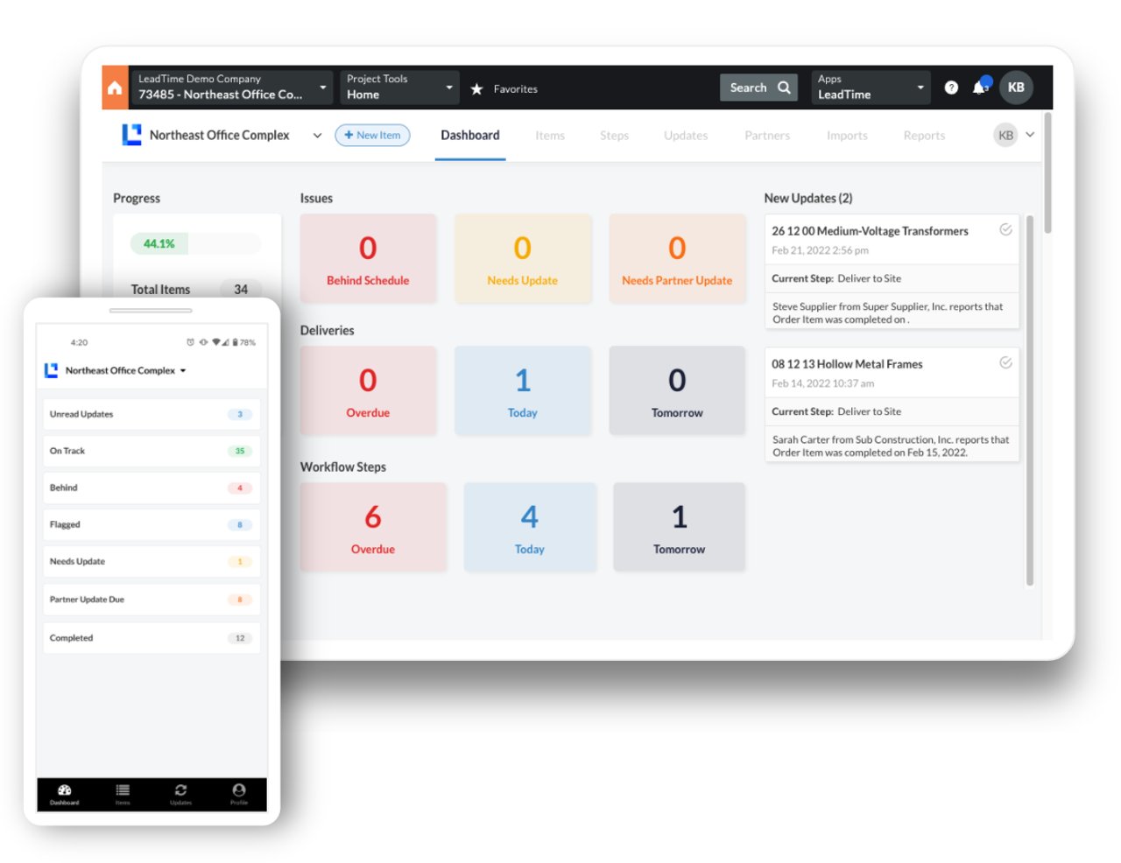Open the help question mark icon
Screen dimensions: 1121x863
pos(951,88)
